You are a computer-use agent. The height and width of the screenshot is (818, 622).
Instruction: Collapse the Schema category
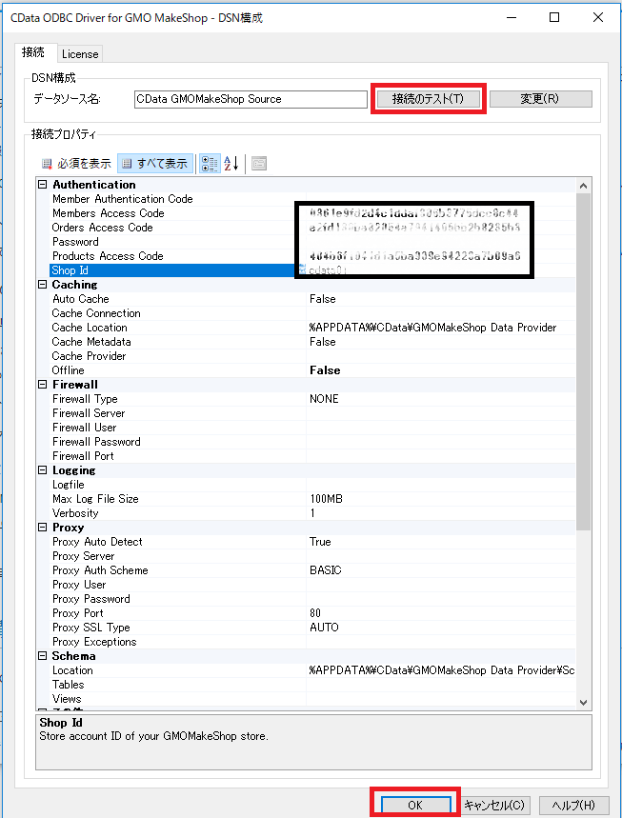coord(43,656)
